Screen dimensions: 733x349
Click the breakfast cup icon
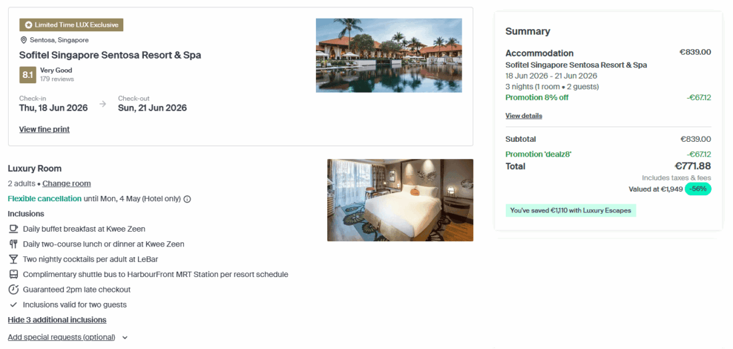pos(13,229)
